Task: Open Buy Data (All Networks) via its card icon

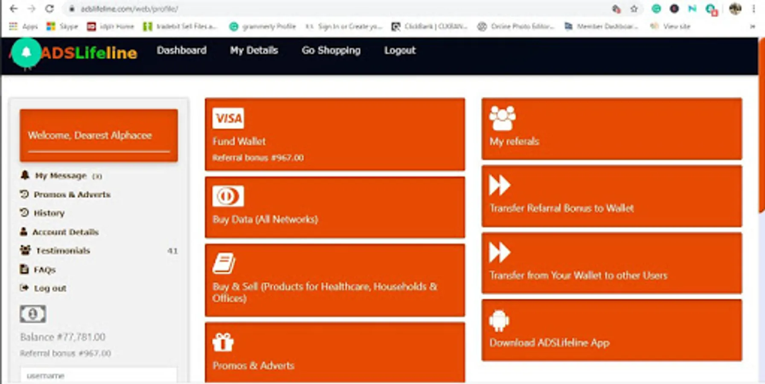Action: pos(228,196)
